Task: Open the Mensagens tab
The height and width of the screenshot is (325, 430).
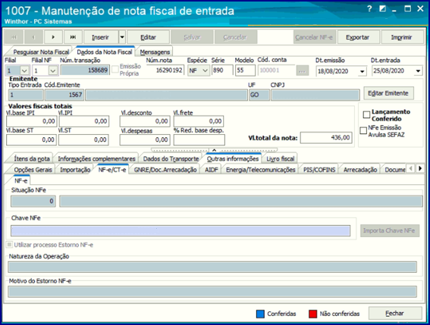Action: [155, 52]
